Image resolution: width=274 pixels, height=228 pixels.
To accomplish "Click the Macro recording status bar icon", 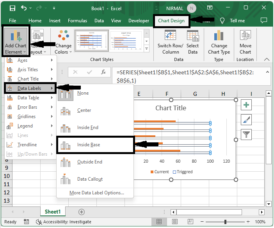I will click(27, 222).
